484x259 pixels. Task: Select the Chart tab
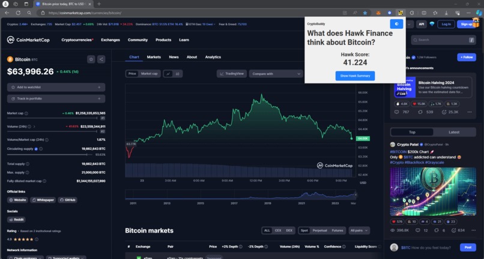click(x=134, y=57)
